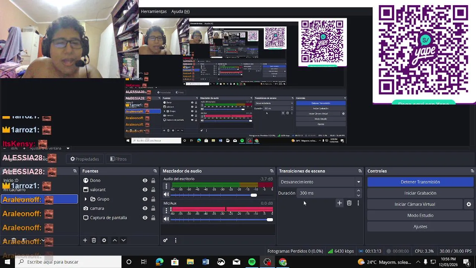The width and height of the screenshot is (476, 268).
Task: Open the Desvanecimiento transition dropdown
Action: (320, 182)
